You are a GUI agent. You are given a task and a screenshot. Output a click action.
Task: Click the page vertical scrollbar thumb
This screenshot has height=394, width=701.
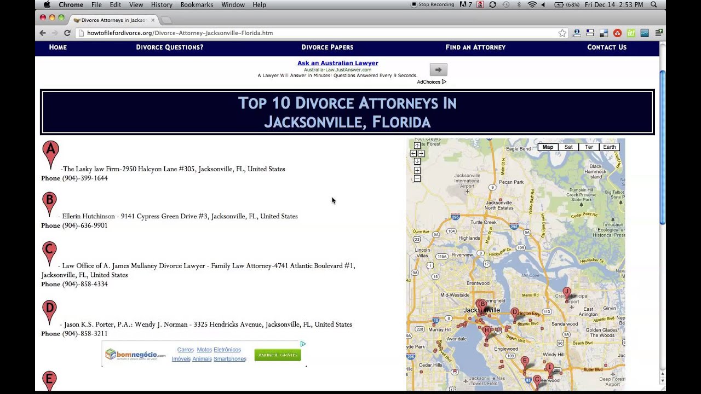[x=662, y=147]
